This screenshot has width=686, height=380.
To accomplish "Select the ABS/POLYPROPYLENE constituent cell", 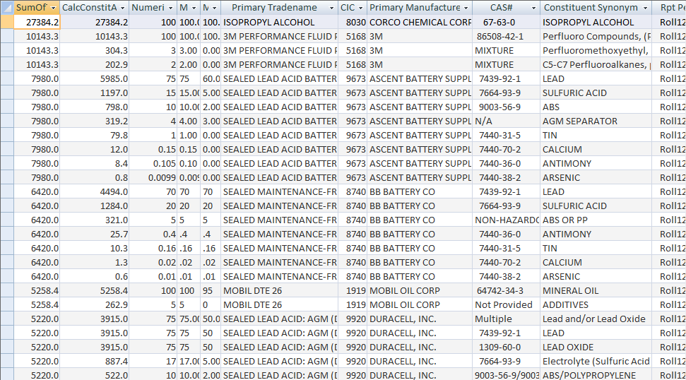I will click(596, 375).
